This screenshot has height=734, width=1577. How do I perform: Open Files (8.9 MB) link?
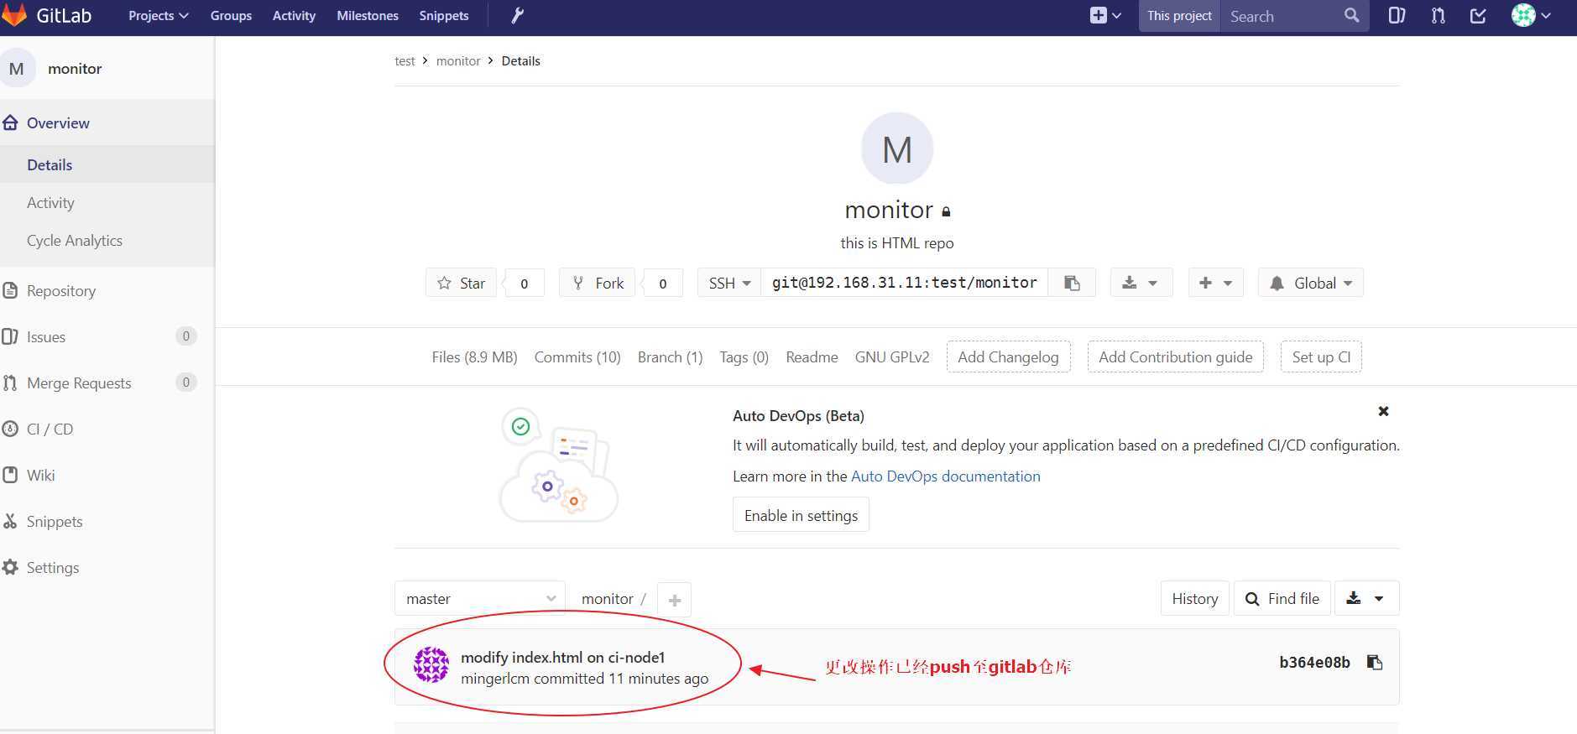coord(474,357)
